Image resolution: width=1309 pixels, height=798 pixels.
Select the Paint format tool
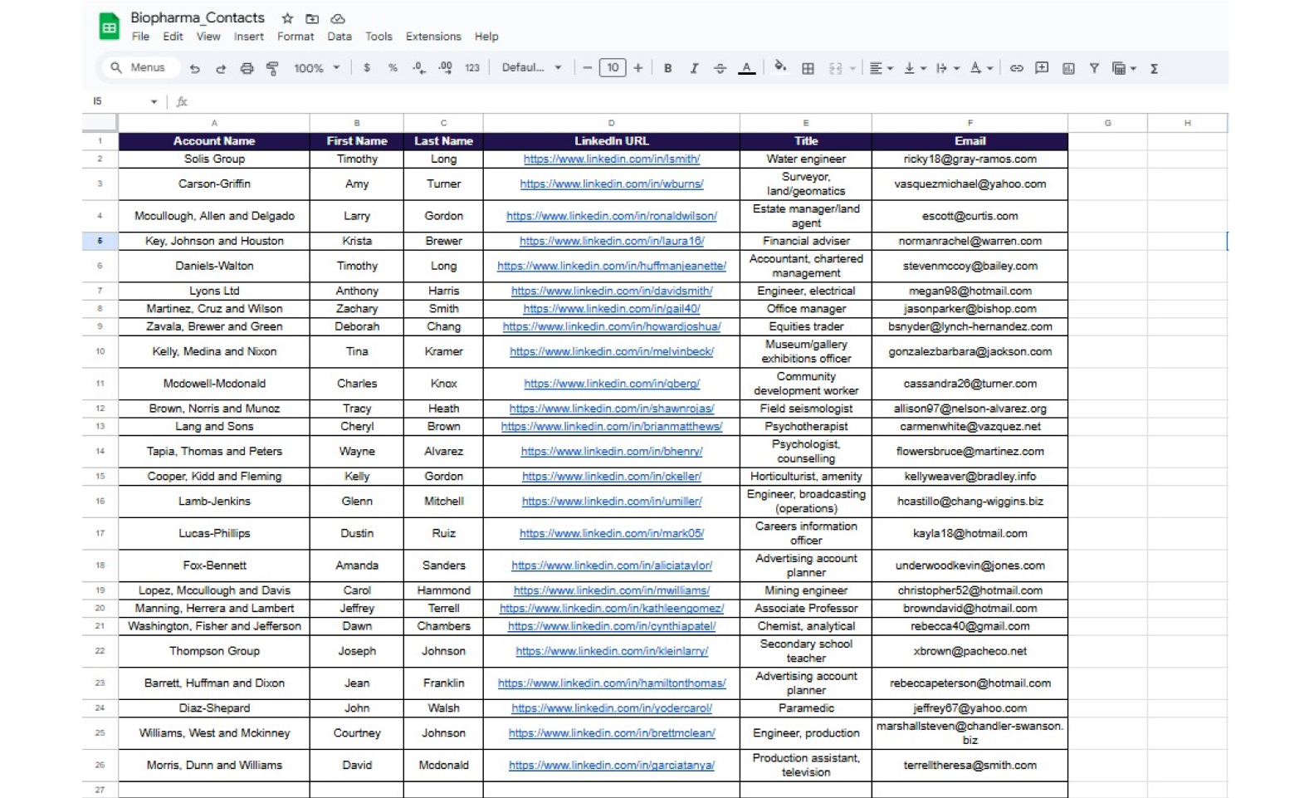pyautogui.click(x=272, y=69)
